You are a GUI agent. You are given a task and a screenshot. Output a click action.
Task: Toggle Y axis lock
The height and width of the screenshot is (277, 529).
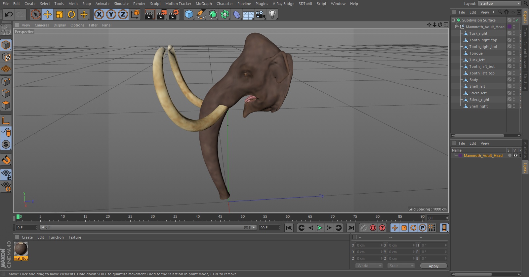[x=111, y=14]
